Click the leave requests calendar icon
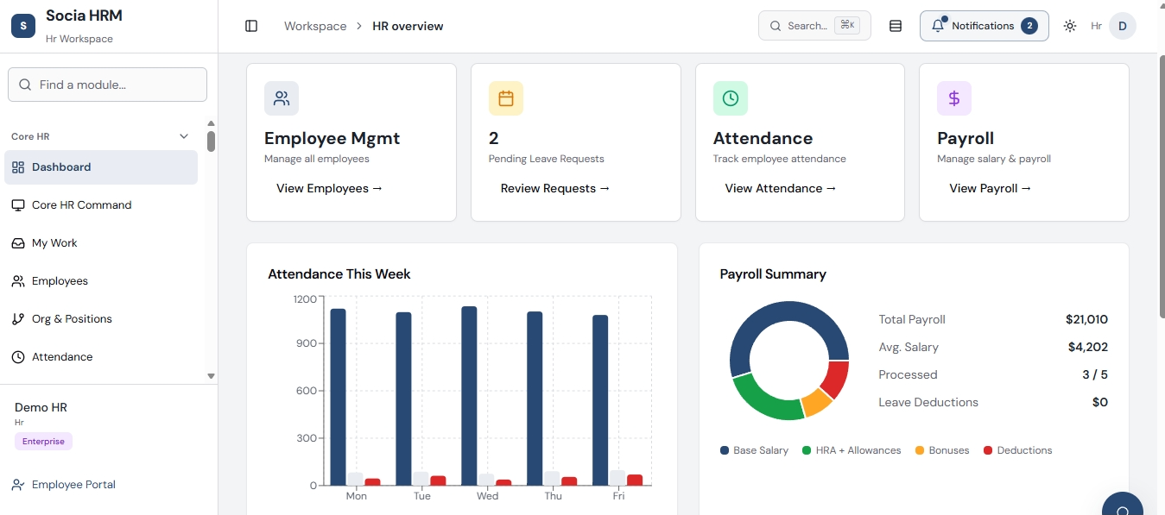The height and width of the screenshot is (515, 1165). (506, 98)
